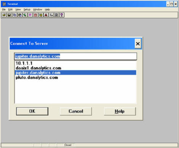Click the red telephone Disconnect icon

(x=35, y=15)
